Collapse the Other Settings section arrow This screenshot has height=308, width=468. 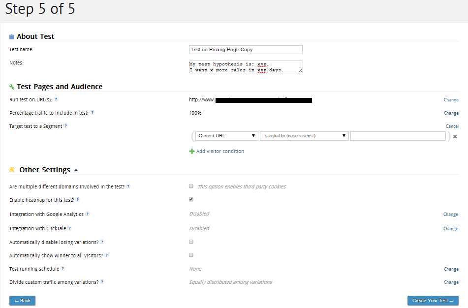point(76,170)
